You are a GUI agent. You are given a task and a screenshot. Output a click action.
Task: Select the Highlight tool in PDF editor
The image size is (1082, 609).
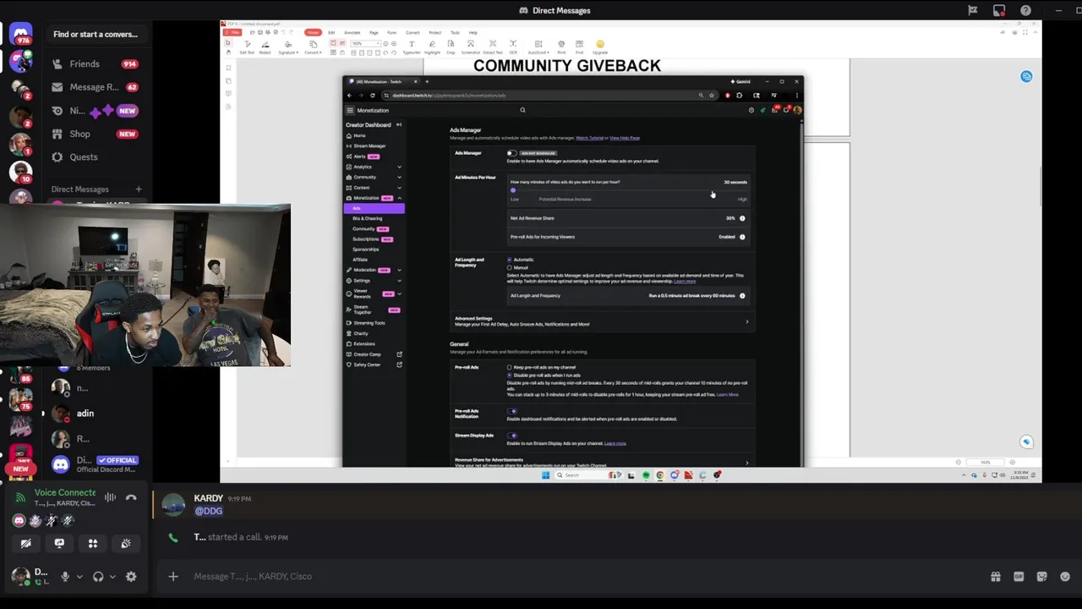(432, 47)
